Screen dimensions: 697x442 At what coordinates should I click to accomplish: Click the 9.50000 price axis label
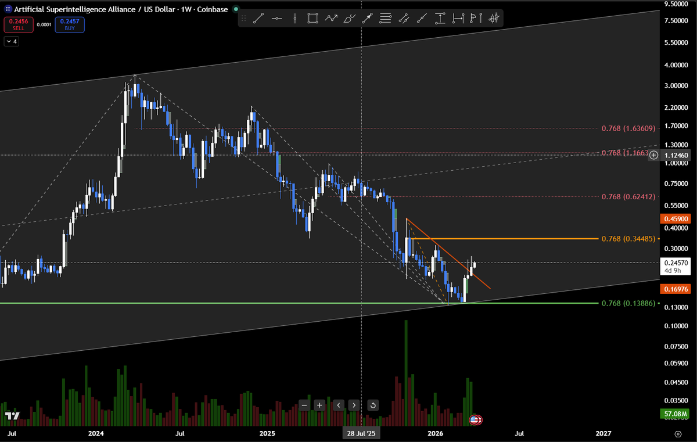tap(675, 3)
